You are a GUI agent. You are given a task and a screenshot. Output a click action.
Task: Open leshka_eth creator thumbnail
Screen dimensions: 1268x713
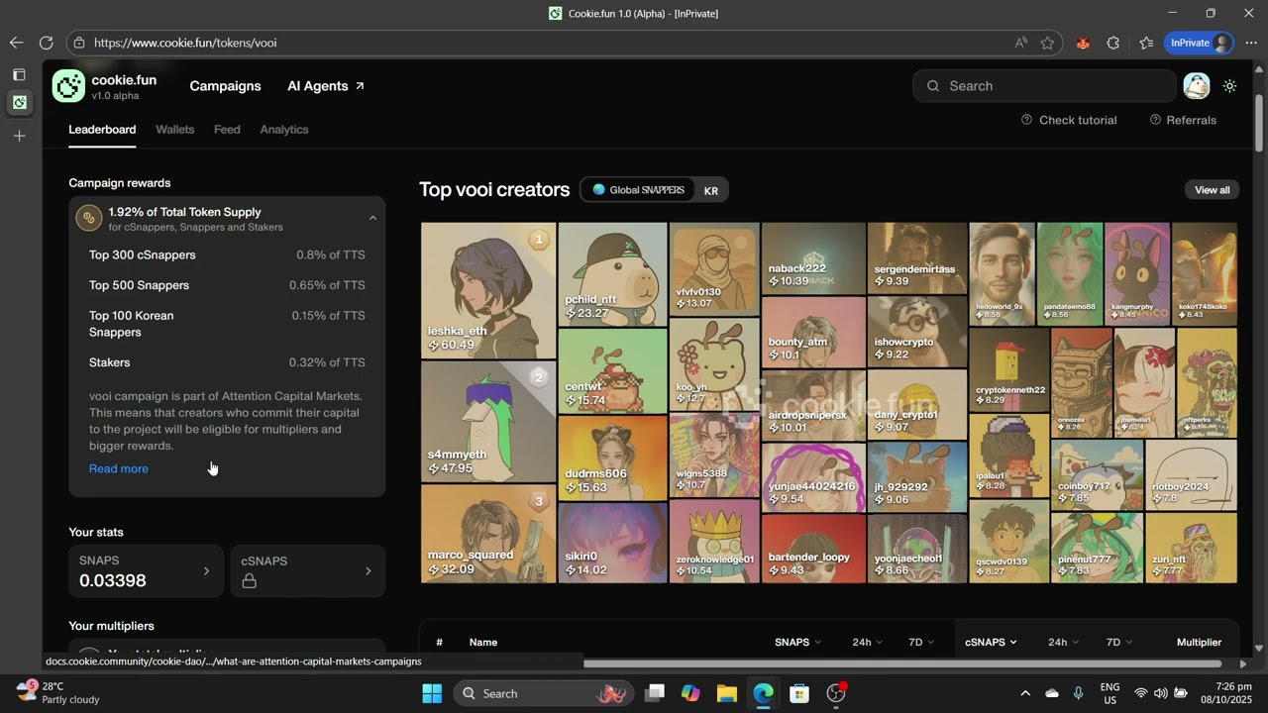[488, 290]
